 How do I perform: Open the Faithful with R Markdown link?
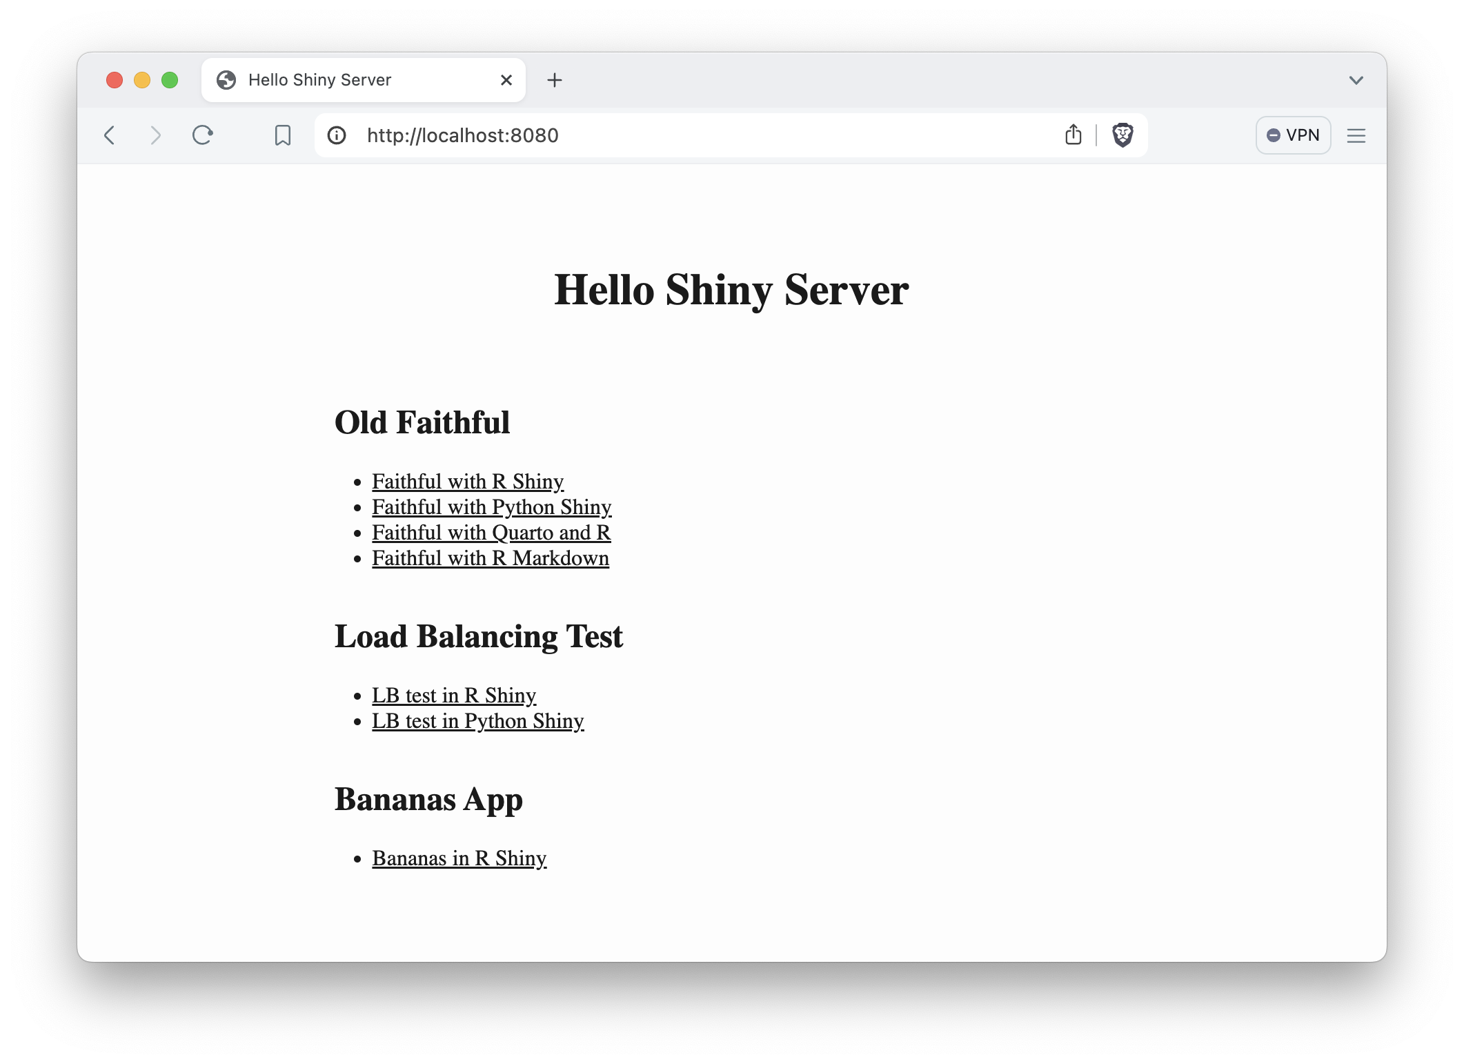(491, 558)
